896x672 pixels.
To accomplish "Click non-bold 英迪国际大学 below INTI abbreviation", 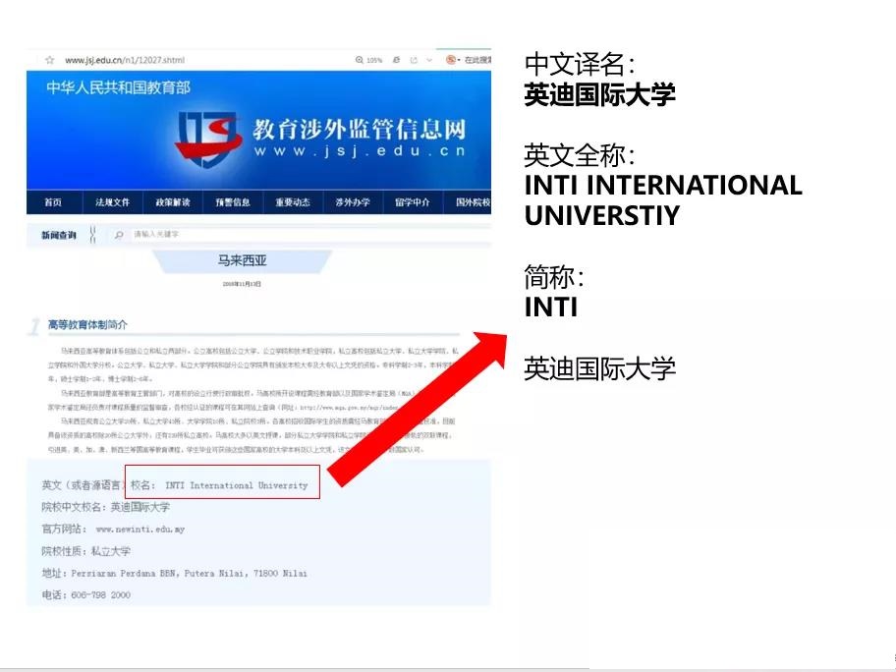I will click(x=600, y=368).
